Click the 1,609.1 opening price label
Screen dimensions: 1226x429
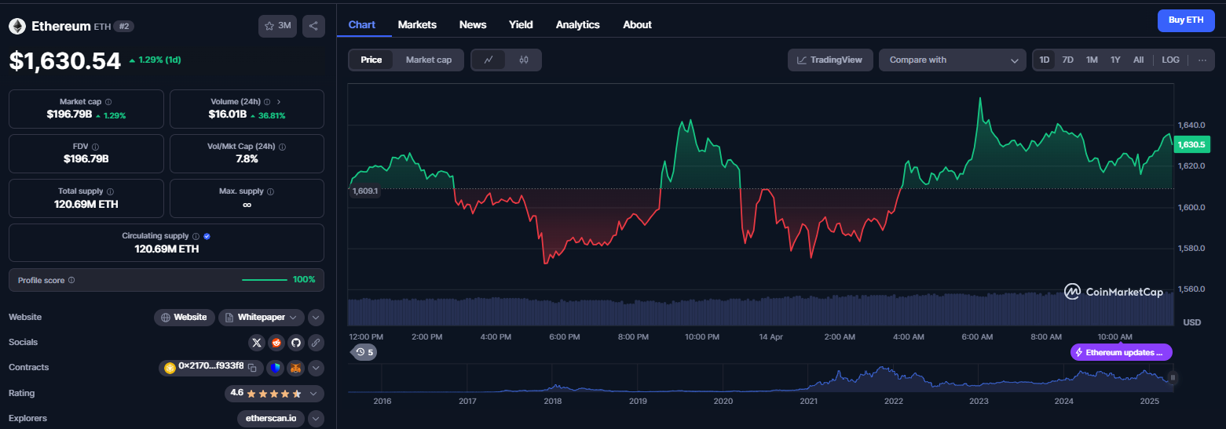(x=365, y=191)
